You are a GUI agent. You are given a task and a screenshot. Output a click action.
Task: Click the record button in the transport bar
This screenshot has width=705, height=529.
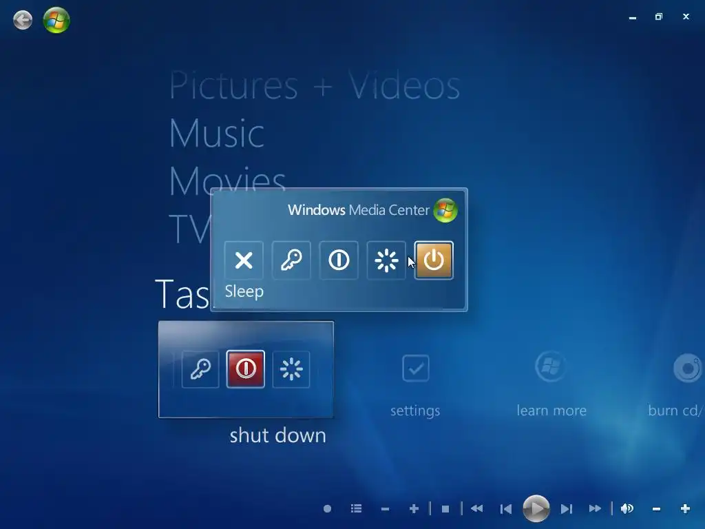(x=327, y=509)
